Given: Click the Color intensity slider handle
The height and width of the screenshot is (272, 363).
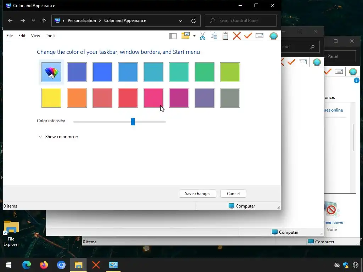Looking at the screenshot, I should pyautogui.click(x=133, y=121).
